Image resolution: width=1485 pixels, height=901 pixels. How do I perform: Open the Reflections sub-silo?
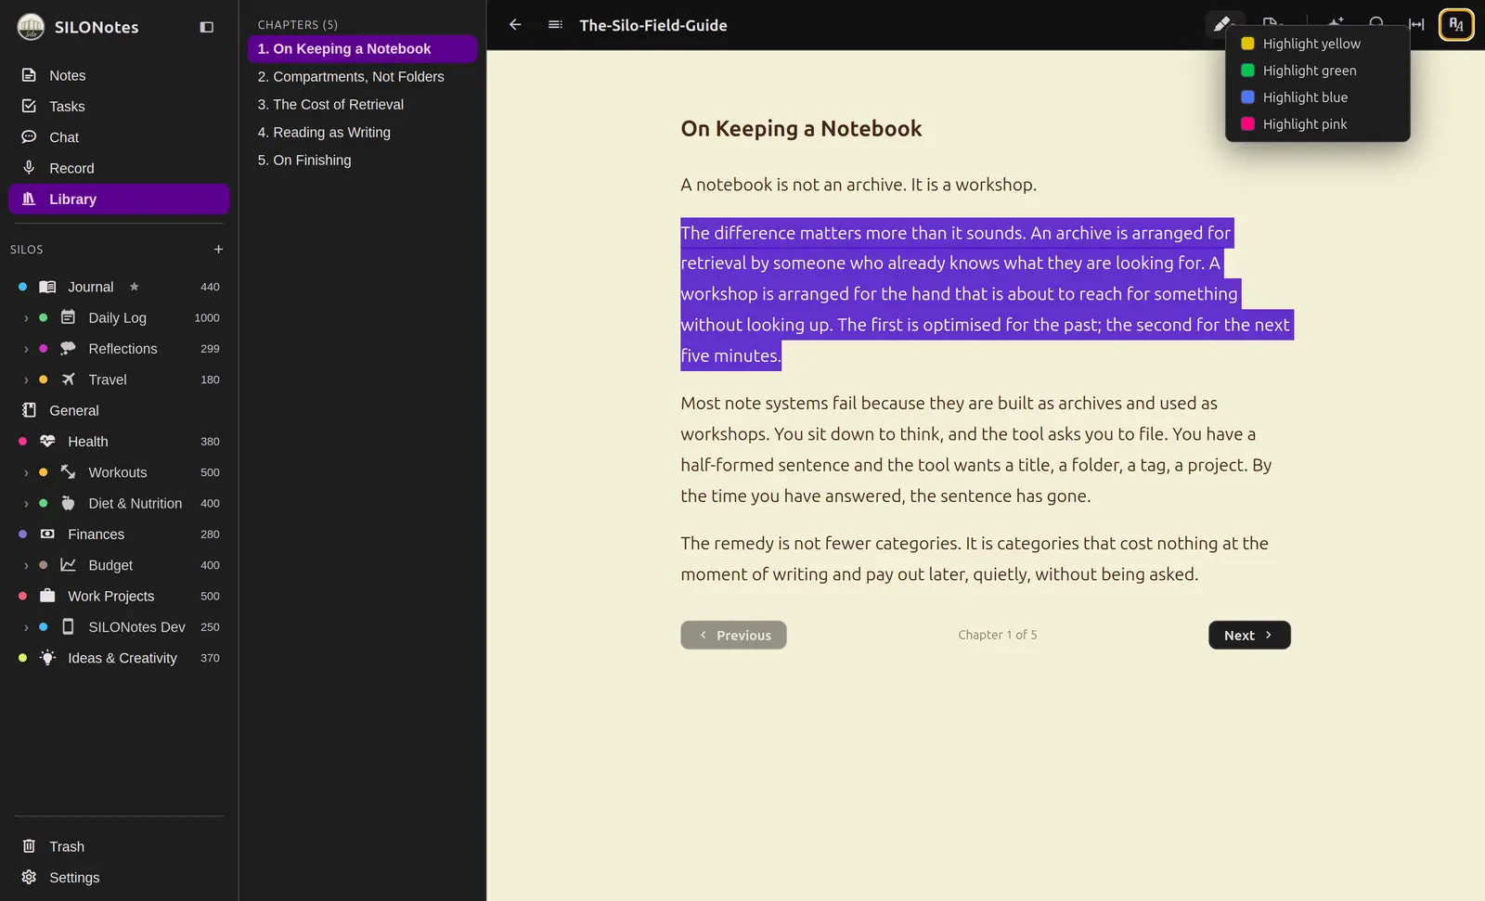(x=119, y=349)
